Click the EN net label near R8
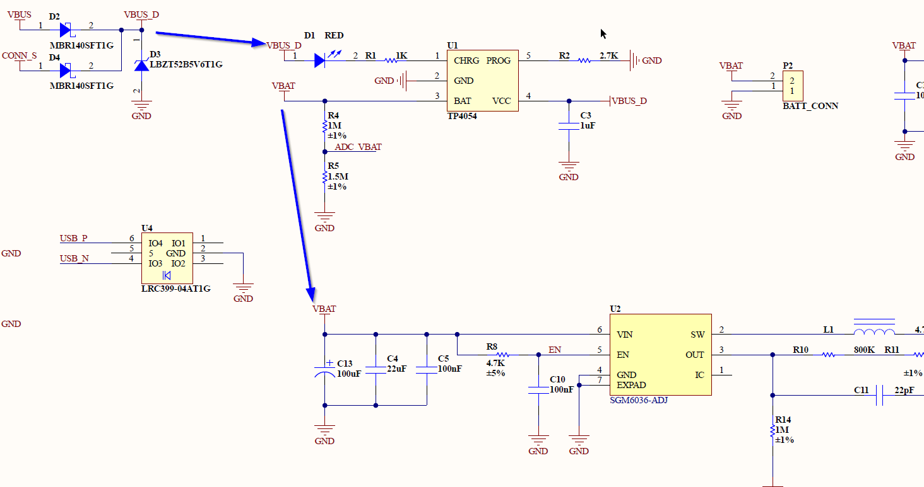This screenshot has height=487, width=924. point(554,349)
